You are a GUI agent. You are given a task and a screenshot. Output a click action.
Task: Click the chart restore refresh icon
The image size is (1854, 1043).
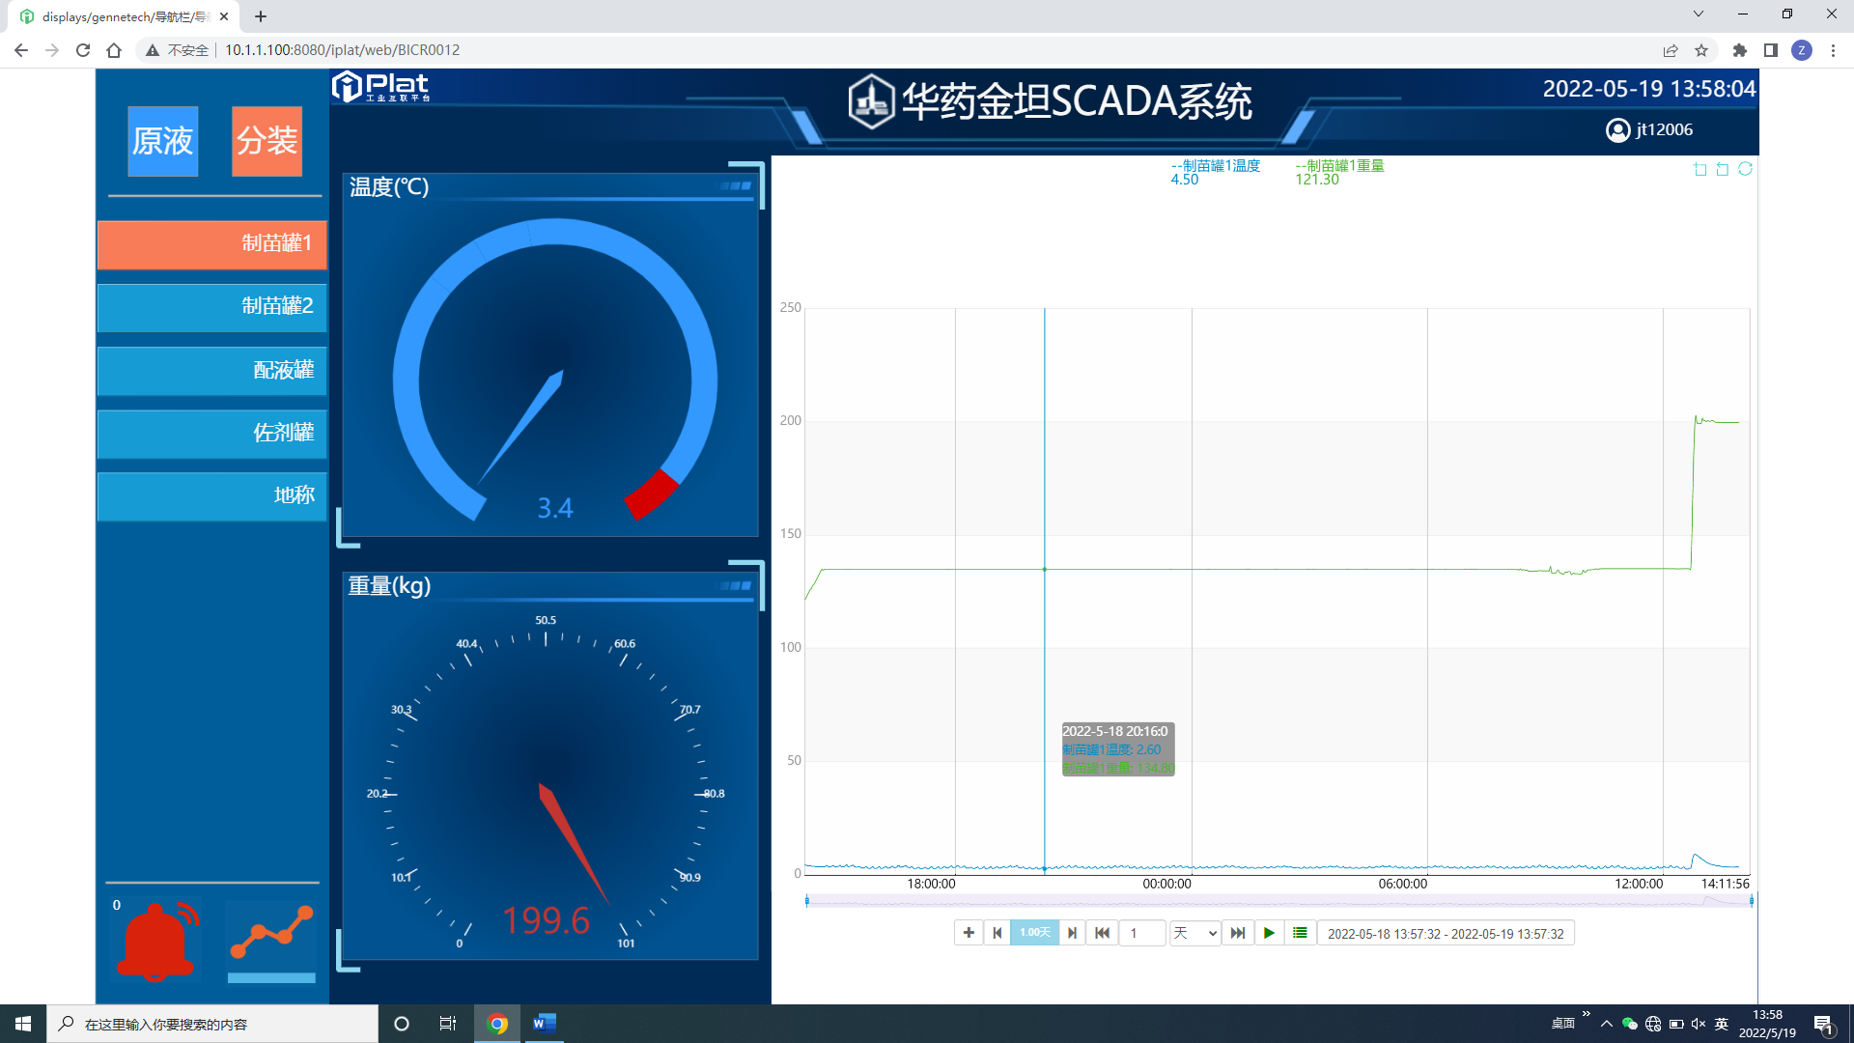(x=1745, y=169)
